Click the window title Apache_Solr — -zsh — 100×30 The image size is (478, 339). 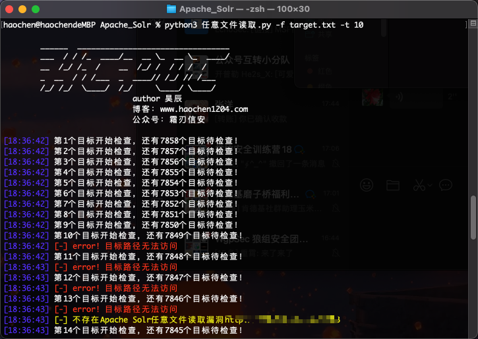coord(244,9)
